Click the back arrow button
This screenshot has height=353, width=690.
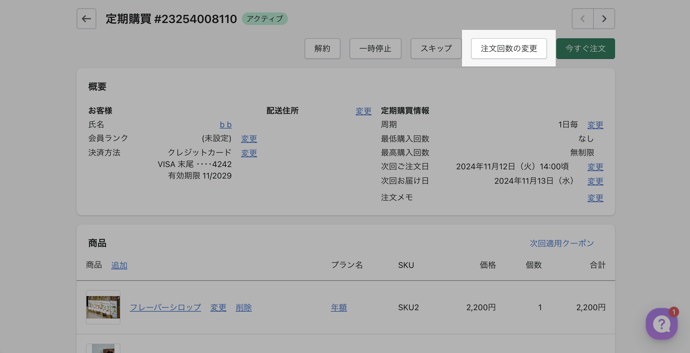[86, 19]
